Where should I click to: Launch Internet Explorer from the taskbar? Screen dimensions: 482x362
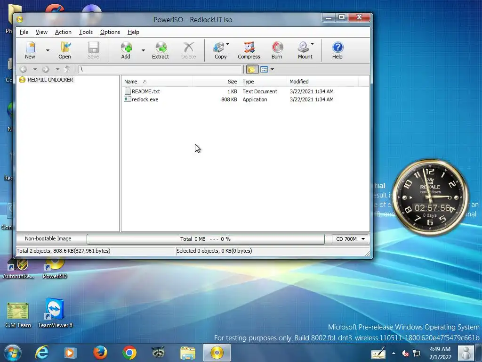pyautogui.click(x=42, y=353)
